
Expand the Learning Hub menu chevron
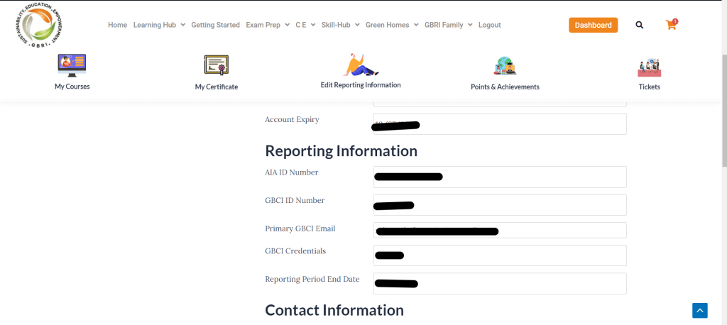click(182, 25)
